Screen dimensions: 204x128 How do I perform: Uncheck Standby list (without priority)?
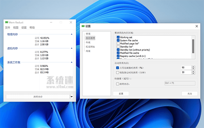[x=118, y=50]
